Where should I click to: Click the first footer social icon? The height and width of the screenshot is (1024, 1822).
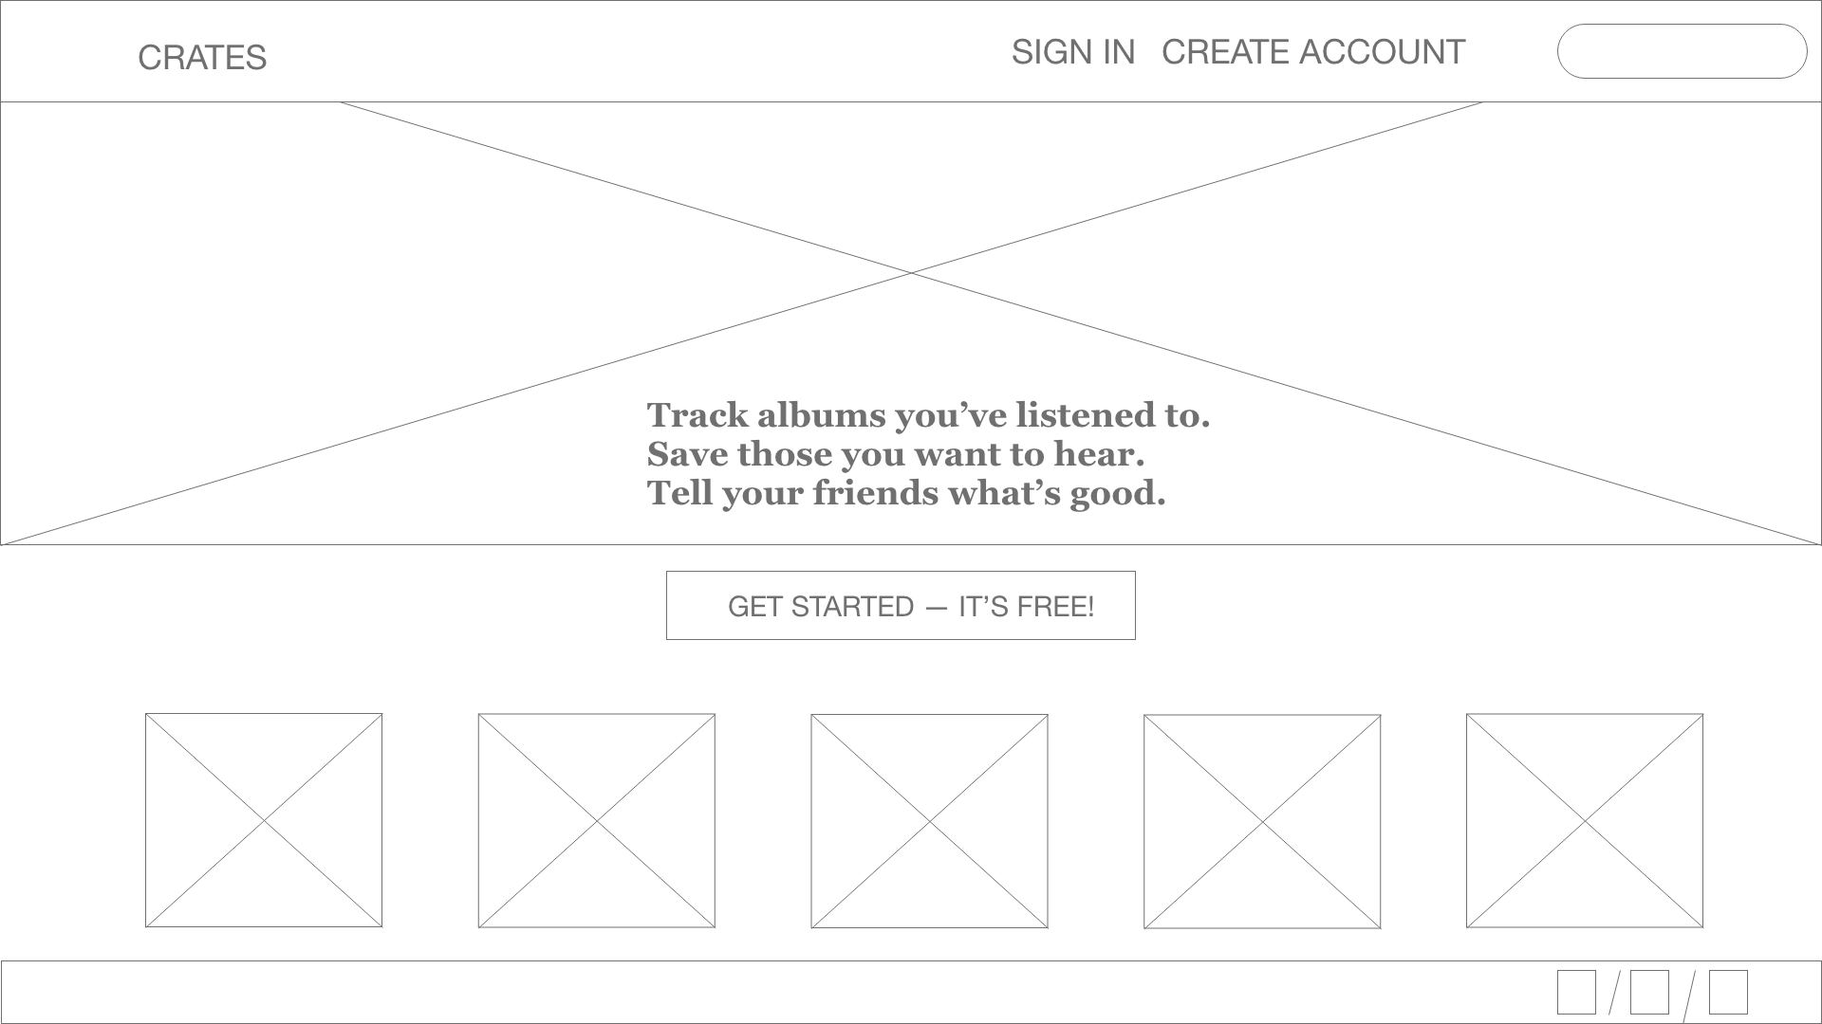[1576, 994]
